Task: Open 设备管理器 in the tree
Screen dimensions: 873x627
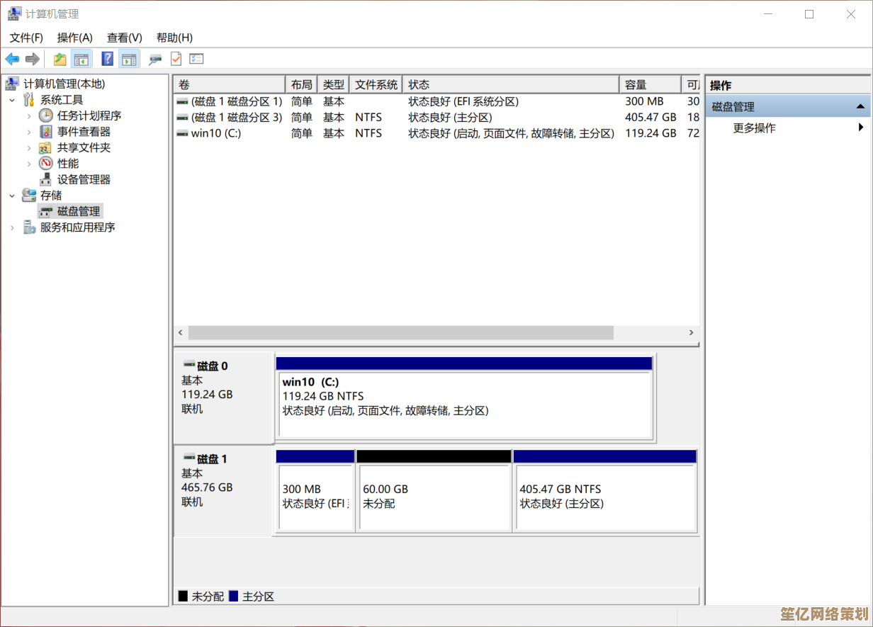Action: pyautogui.click(x=84, y=180)
